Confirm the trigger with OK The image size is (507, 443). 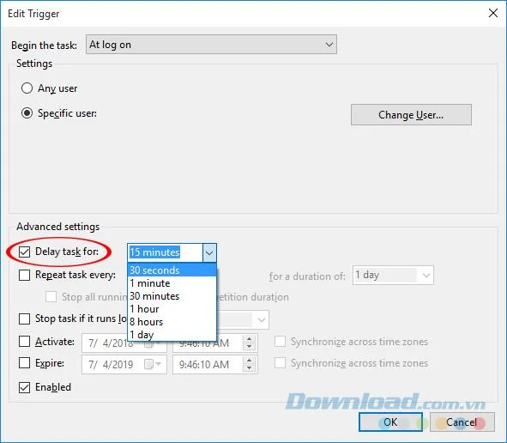[x=390, y=422]
